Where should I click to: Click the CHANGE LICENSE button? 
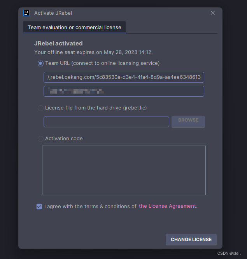coord(191,240)
